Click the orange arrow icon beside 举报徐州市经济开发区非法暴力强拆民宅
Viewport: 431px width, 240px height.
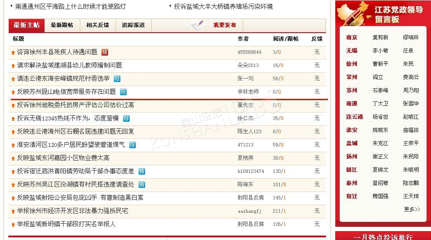(13, 211)
